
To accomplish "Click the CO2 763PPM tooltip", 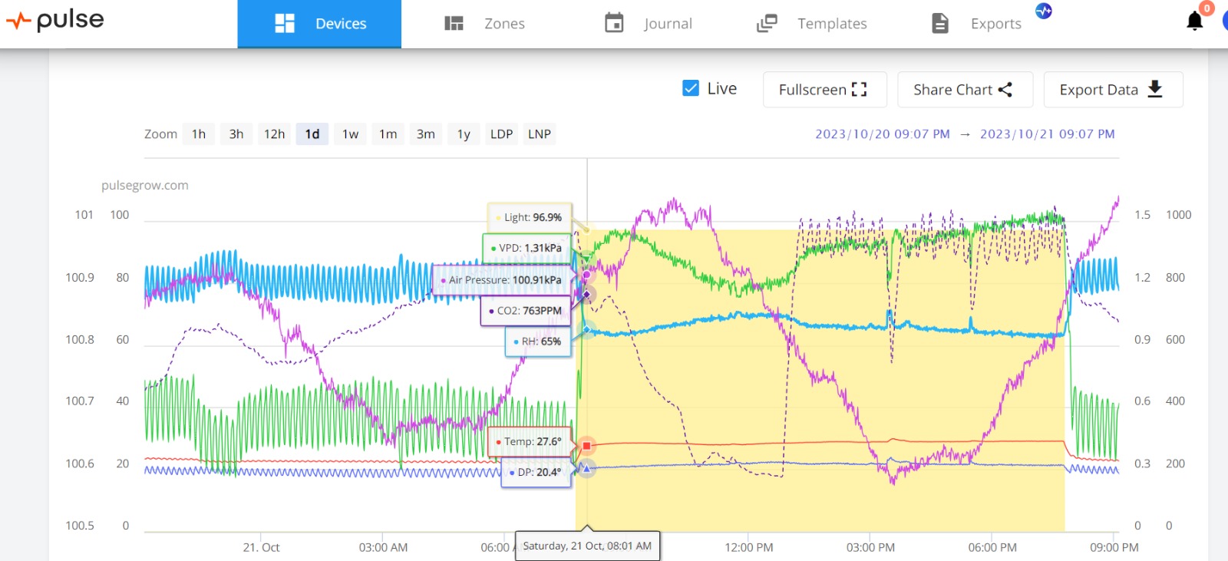I will (x=526, y=311).
